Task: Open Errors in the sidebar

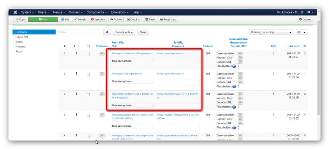Action: 19,42
